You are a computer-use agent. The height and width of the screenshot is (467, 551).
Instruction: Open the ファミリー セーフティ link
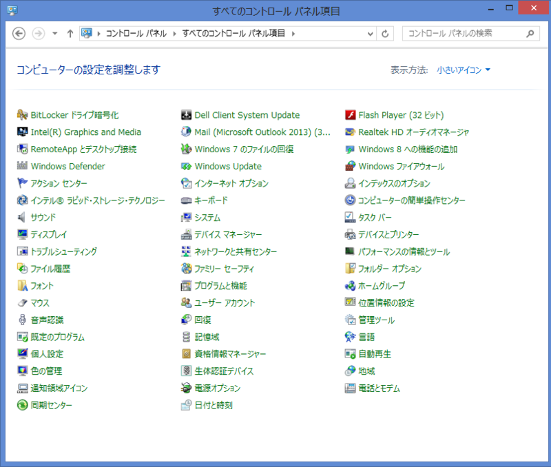225,269
